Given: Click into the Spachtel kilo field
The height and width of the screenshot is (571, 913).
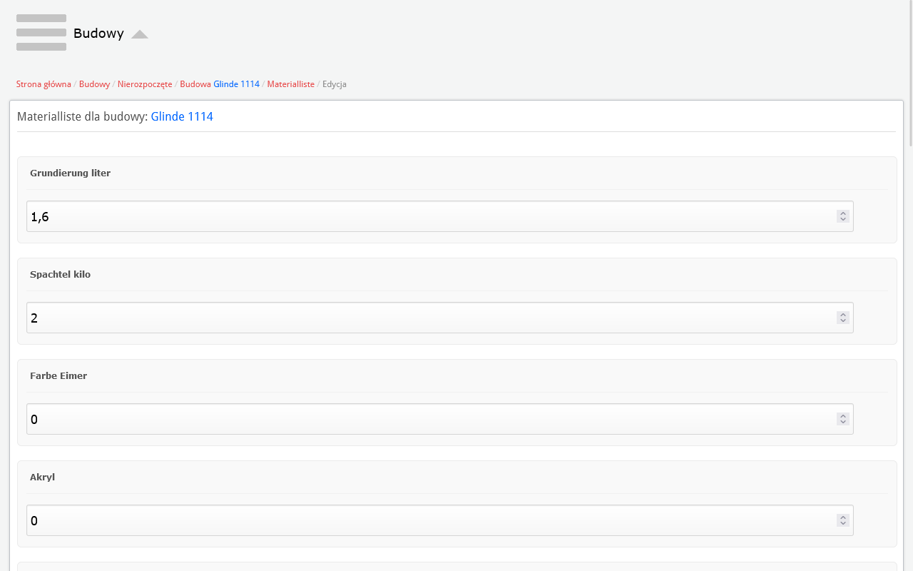Looking at the screenshot, I should click(x=428, y=318).
